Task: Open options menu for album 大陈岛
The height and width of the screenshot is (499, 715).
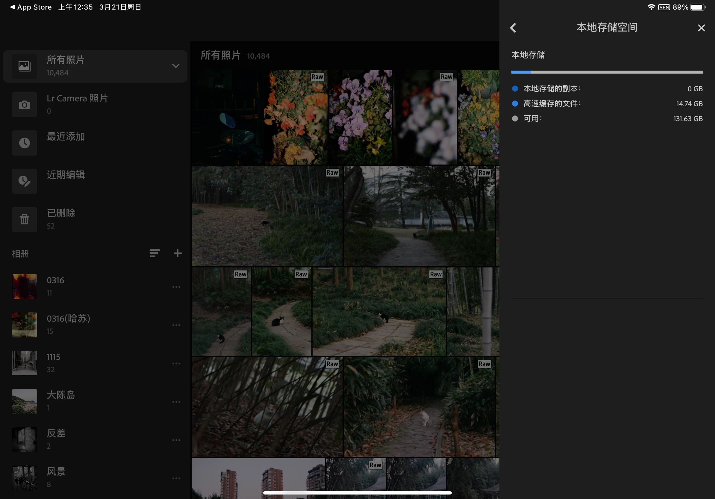Action: [176, 402]
